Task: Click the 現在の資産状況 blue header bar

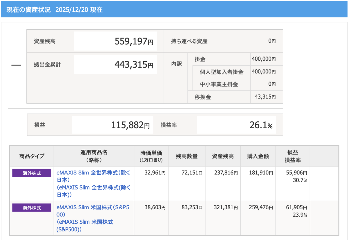Action: [x=174, y=9]
